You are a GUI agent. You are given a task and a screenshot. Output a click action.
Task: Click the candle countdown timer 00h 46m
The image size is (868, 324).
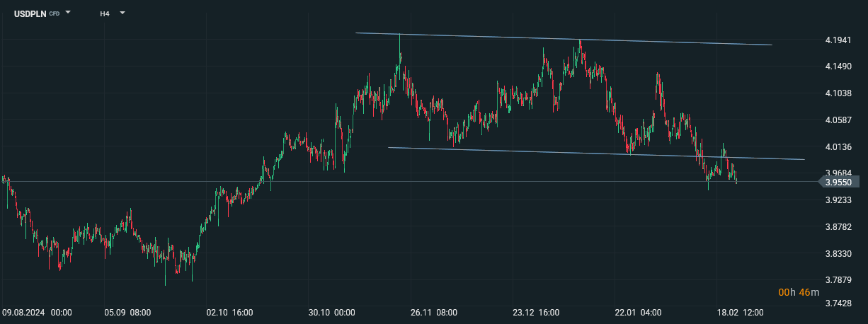click(x=799, y=292)
